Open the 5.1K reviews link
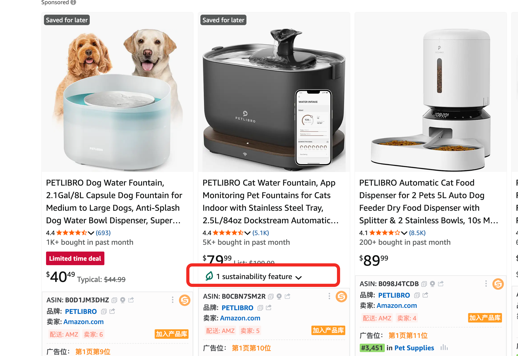 click(261, 233)
